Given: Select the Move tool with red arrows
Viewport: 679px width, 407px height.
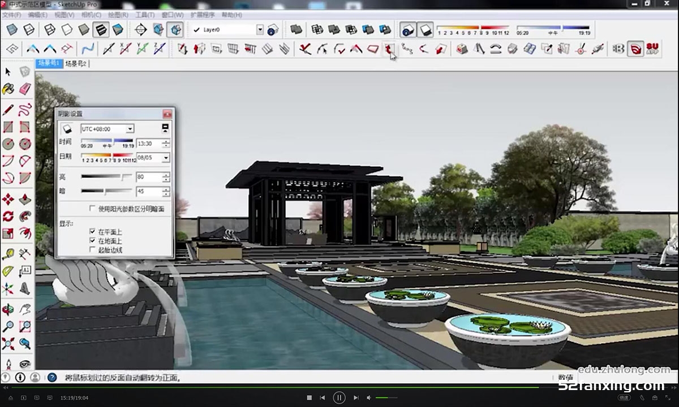Looking at the screenshot, I should [8, 199].
